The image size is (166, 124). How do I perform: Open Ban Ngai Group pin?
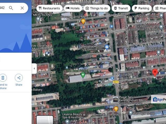pos(131,113)
